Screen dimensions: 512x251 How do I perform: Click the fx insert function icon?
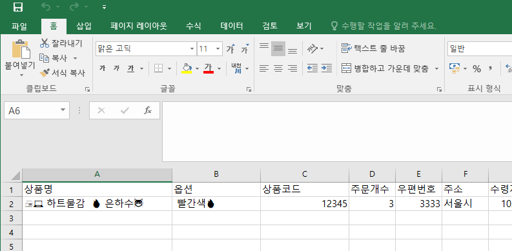(148, 110)
